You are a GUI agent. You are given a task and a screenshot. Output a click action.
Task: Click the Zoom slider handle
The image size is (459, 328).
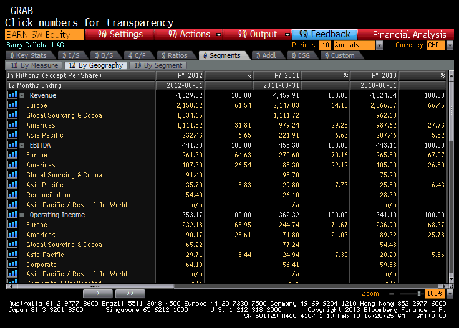[x=418, y=293]
